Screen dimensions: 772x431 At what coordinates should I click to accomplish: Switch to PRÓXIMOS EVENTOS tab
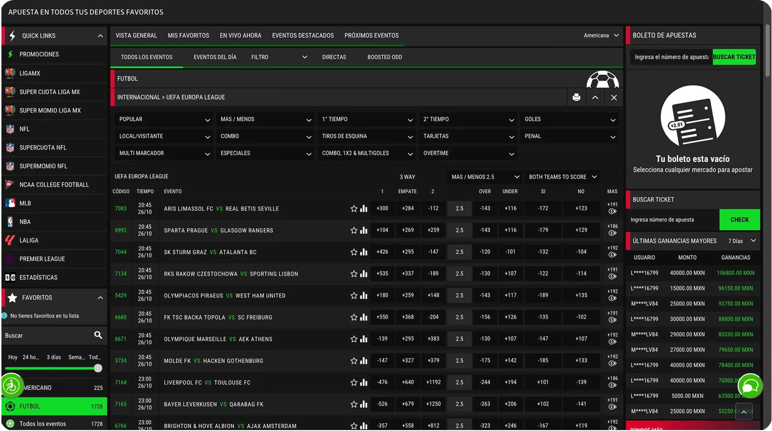point(372,35)
